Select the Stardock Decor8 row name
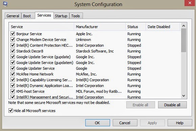 (x=30, y=51)
